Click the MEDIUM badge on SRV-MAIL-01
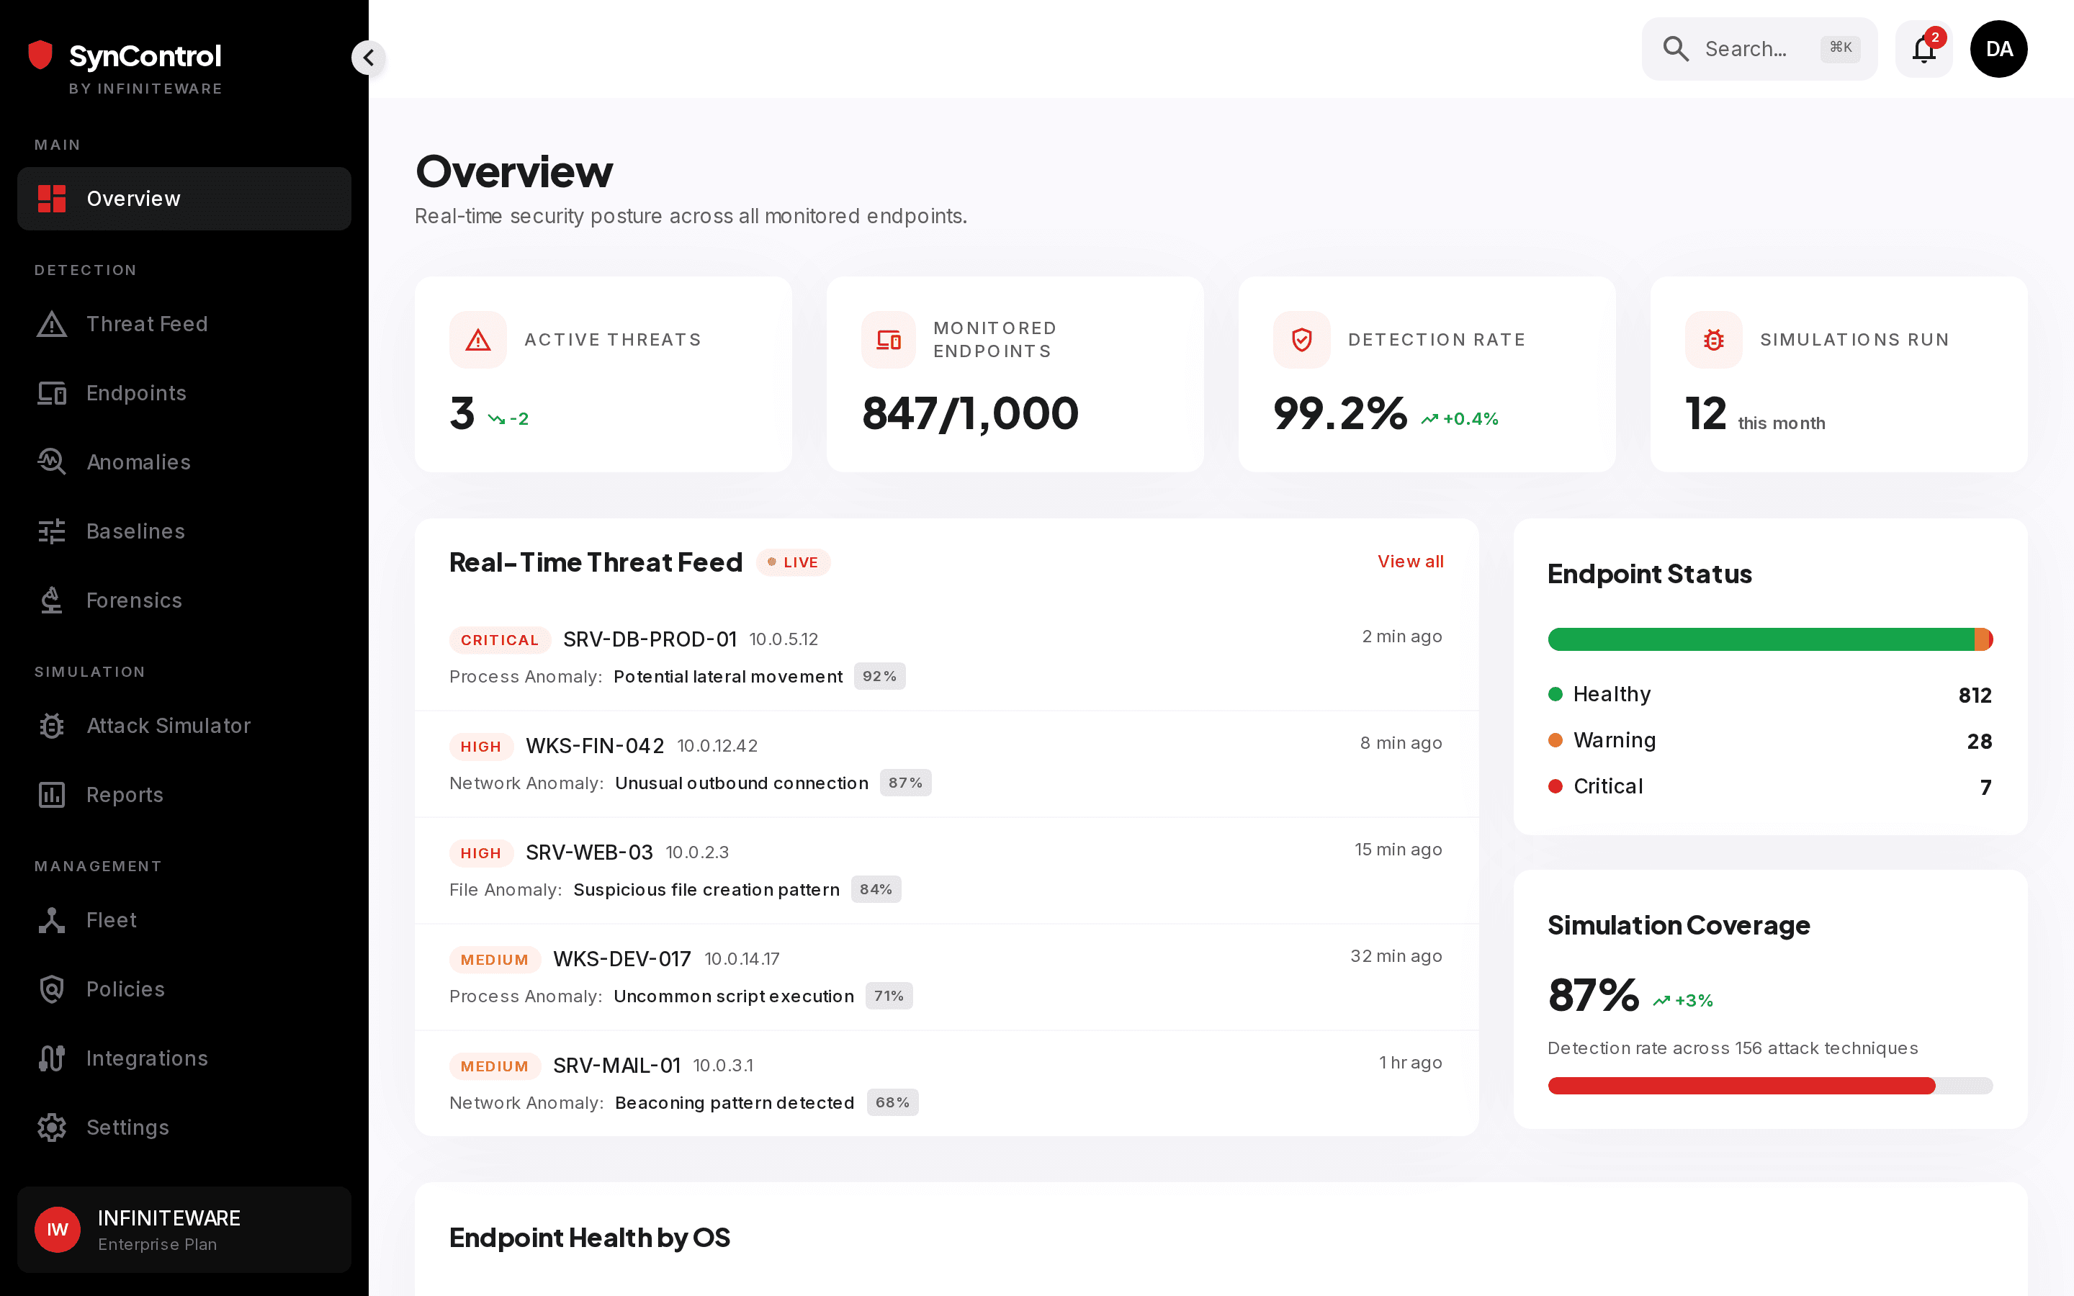 [x=495, y=1066]
